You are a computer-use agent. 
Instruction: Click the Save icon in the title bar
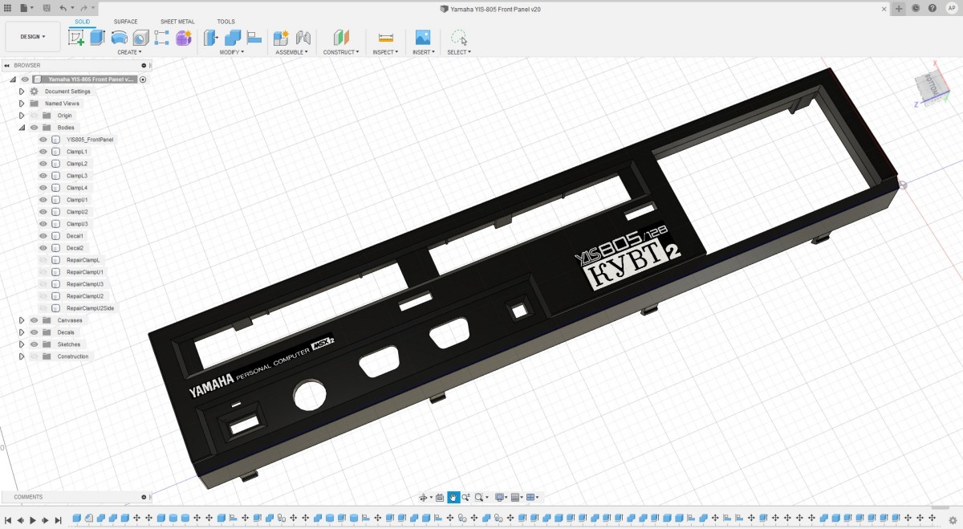[x=47, y=8]
